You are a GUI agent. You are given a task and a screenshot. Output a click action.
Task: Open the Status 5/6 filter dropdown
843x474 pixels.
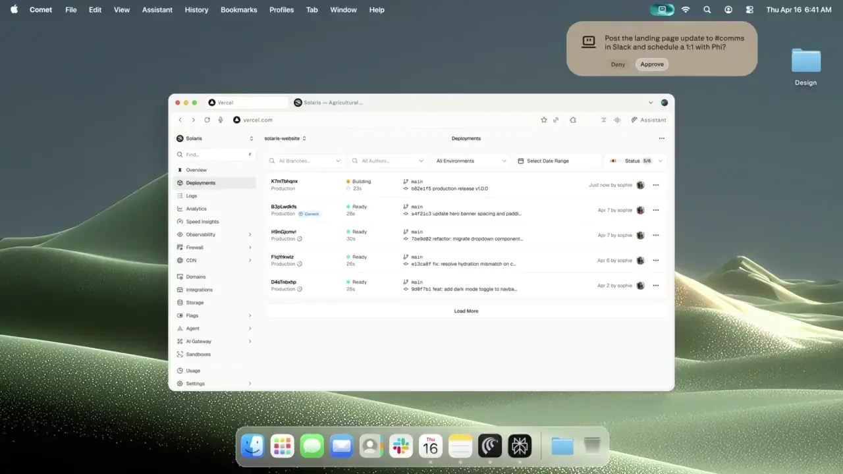pos(636,161)
